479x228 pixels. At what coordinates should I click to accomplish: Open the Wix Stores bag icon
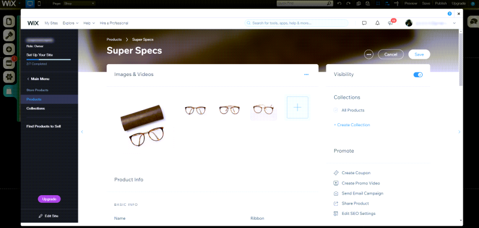coord(9,91)
